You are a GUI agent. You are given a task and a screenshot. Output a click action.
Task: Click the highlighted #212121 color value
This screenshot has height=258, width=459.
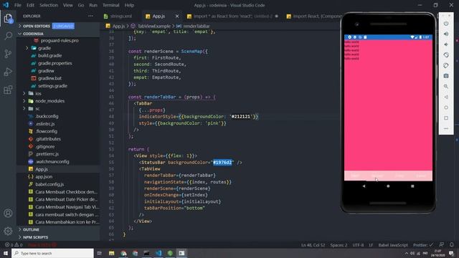coord(241,116)
